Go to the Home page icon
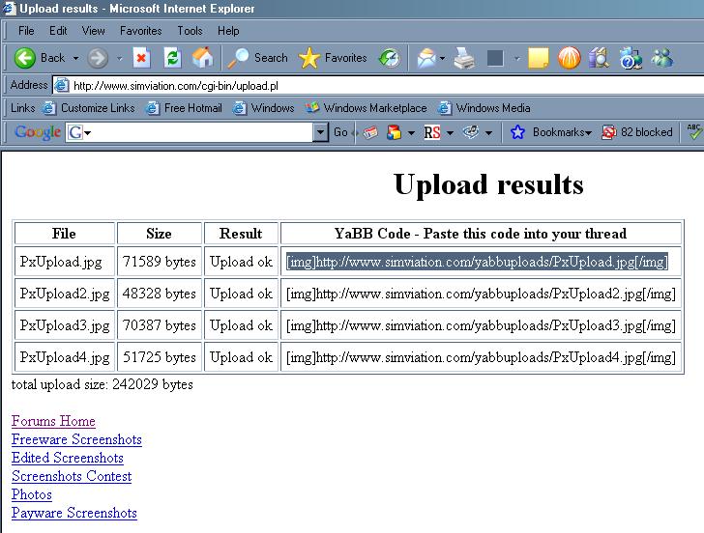Image resolution: width=704 pixels, height=533 pixels. tap(203, 58)
